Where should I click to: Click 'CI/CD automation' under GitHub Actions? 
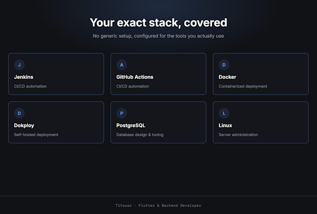point(132,86)
